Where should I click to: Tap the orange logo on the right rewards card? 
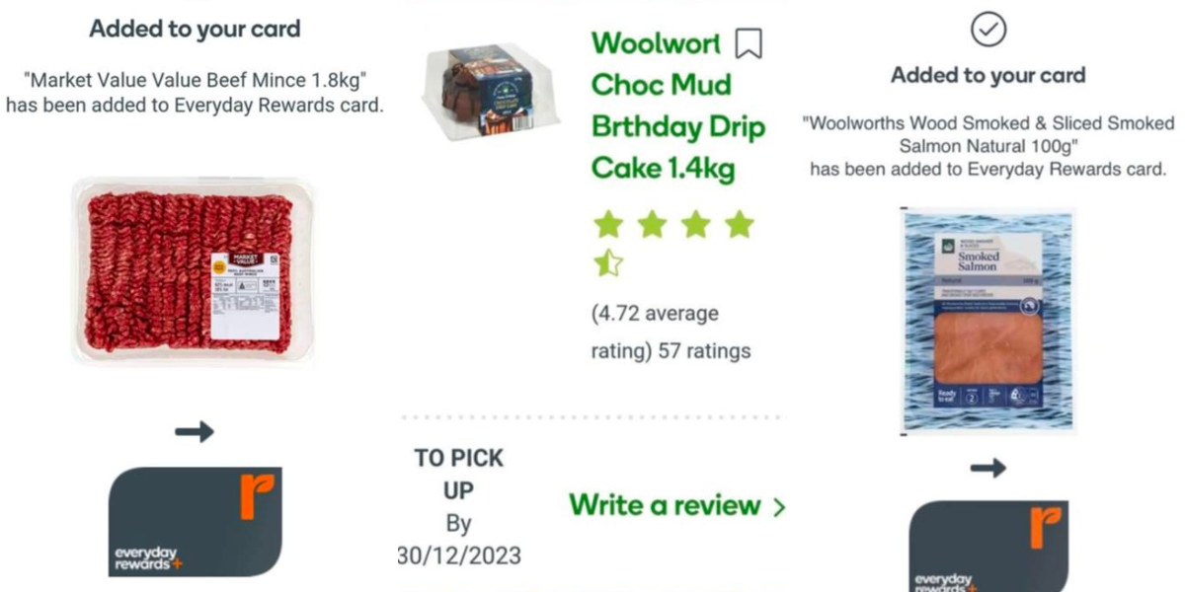[1045, 527]
